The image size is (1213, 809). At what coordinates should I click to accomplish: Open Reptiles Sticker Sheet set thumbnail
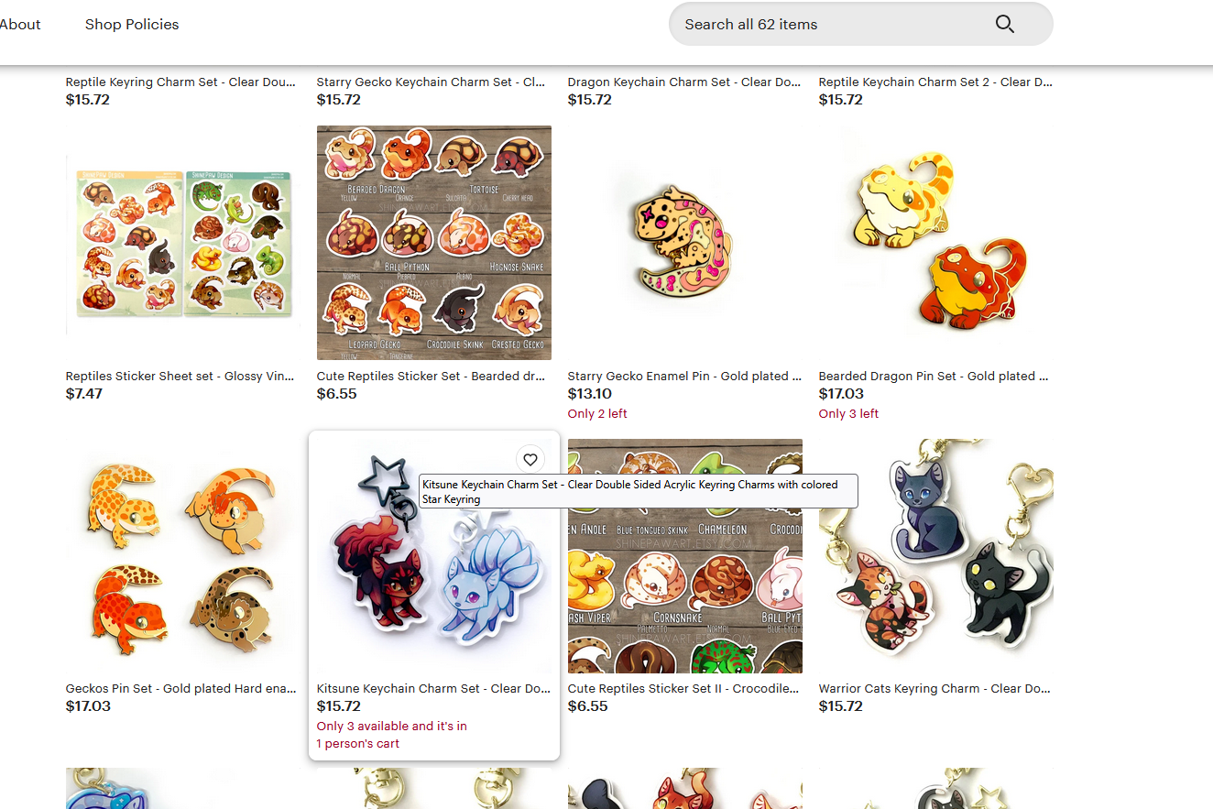183,243
